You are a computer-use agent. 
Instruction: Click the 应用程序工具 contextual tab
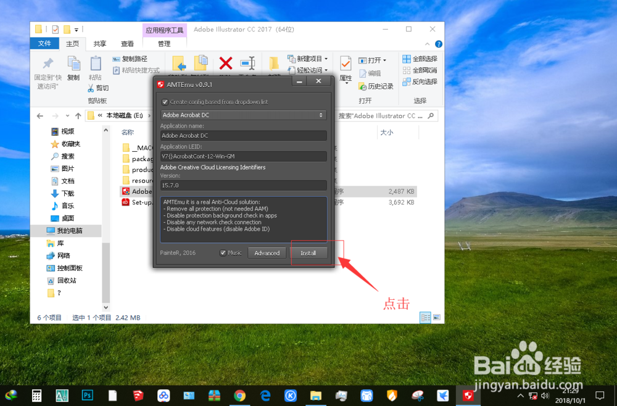click(x=165, y=30)
